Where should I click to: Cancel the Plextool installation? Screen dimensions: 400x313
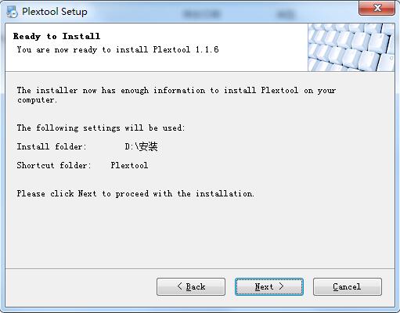(348, 286)
